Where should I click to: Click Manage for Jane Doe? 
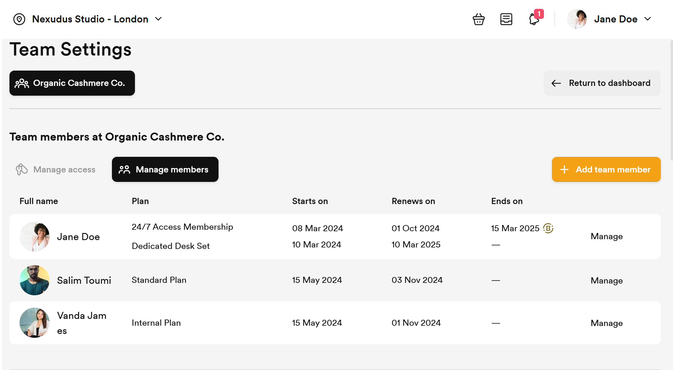(x=607, y=236)
